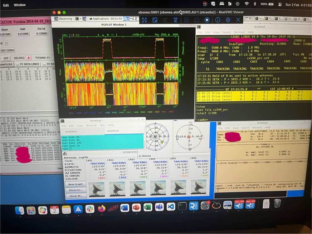
Task: Switch to xbon 901 VNC session in dock
Action: point(250,204)
